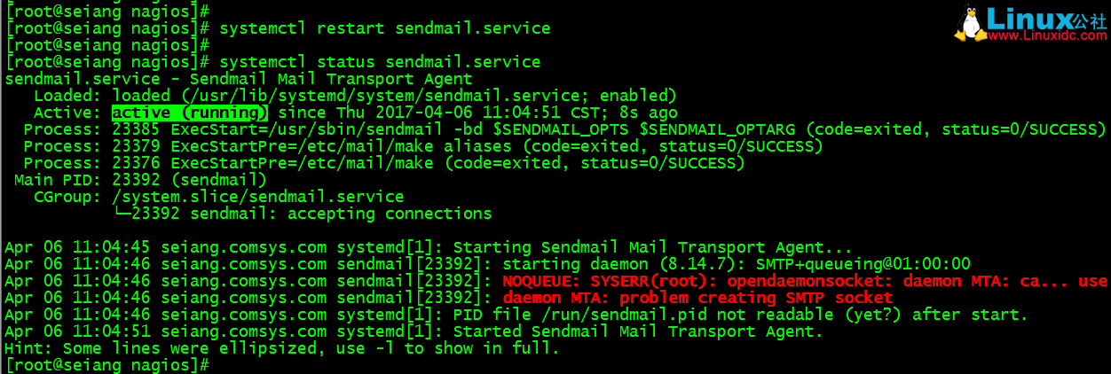Click the 'Hint: Some lines were ellipsized' line
The image size is (1111, 374).
click(282, 348)
